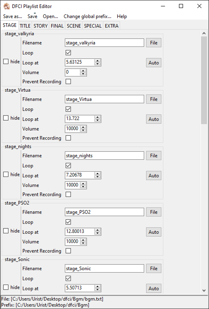The width and height of the screenshot is (209, 309).
Task: Tick hide checkbox for stage_Virtua
Action: point(6,118)
